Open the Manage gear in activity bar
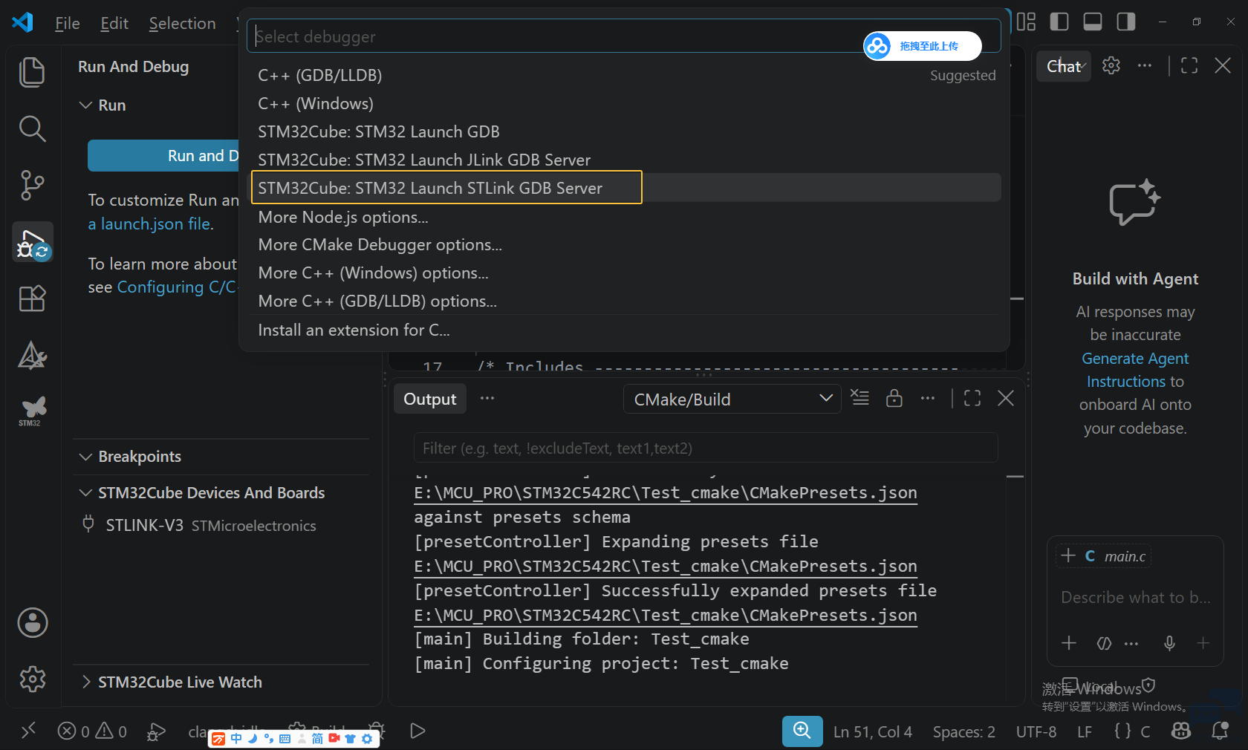This screenshot has height=750, width=1248. click(x=33, y=679)
